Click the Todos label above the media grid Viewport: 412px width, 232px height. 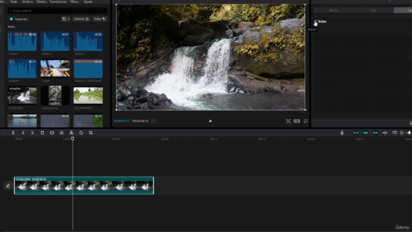point(12,26)
